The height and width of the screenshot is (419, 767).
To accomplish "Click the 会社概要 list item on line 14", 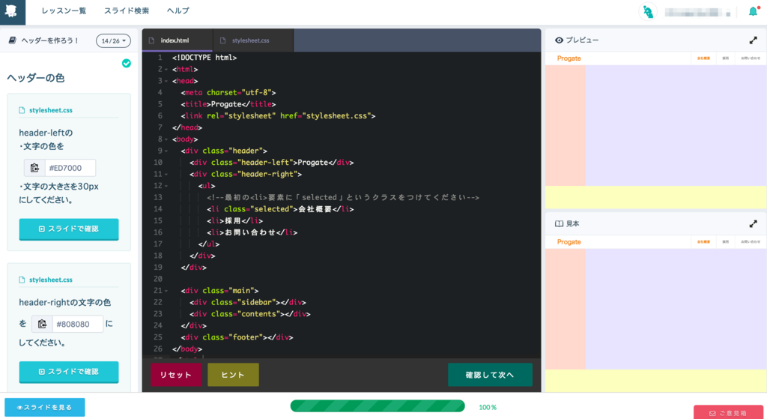I will point(280,210).
